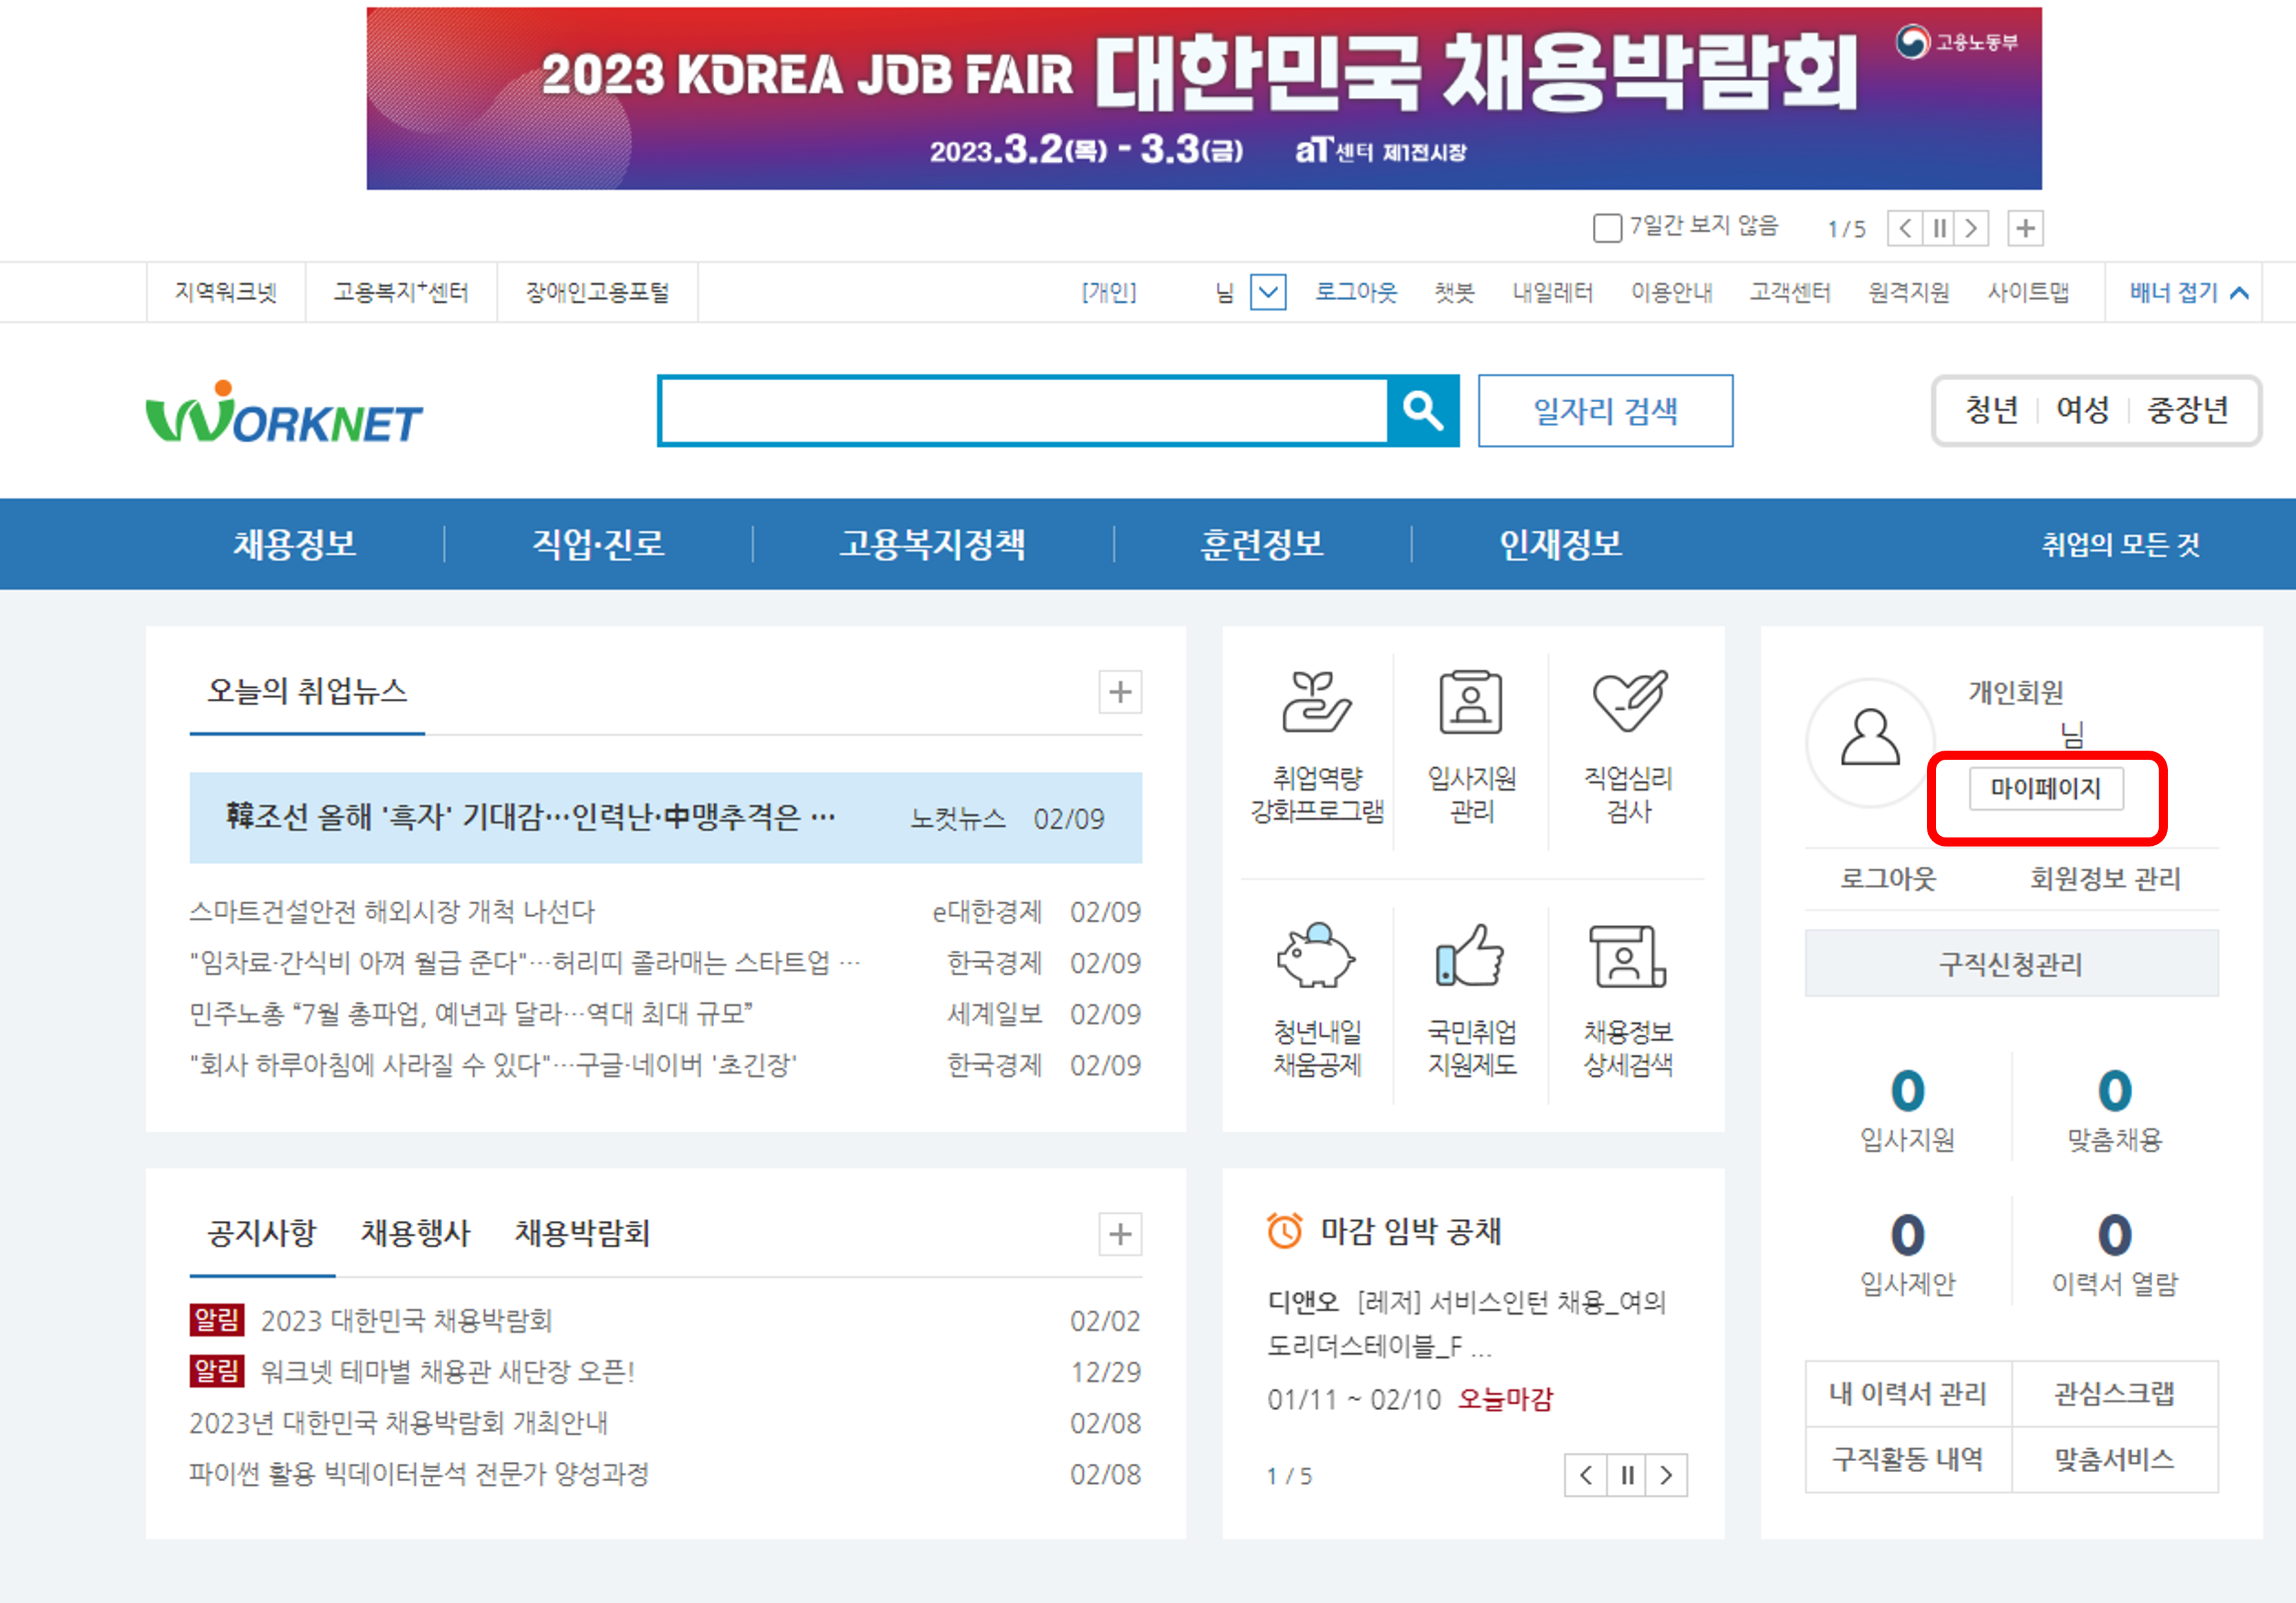Click the magnifying glass search icon

click(1422, 411)
